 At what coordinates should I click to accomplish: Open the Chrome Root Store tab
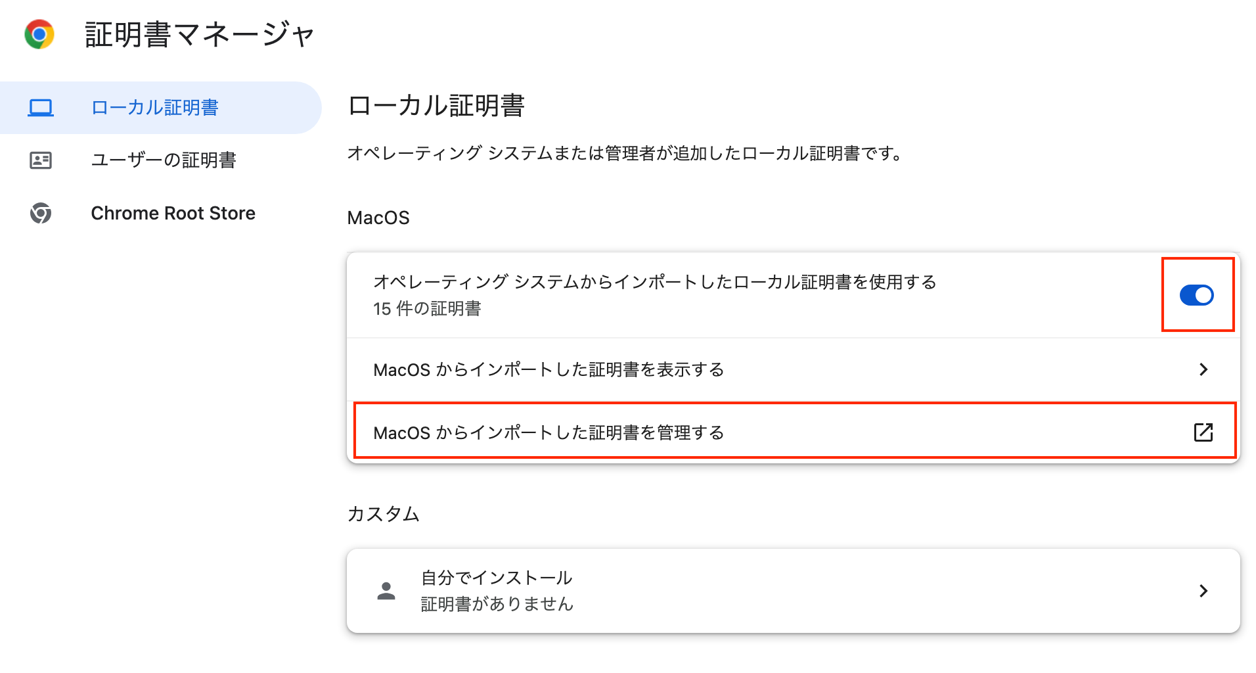pos(173,213)
